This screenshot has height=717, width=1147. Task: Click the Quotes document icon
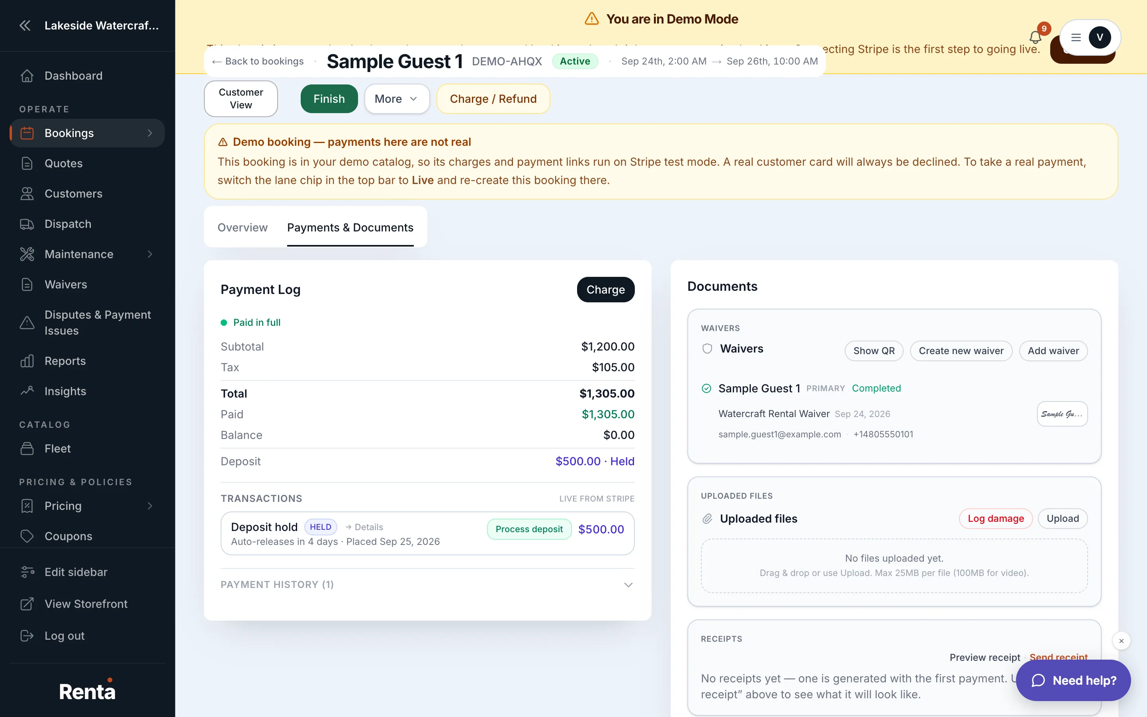(x=27, y=163)
